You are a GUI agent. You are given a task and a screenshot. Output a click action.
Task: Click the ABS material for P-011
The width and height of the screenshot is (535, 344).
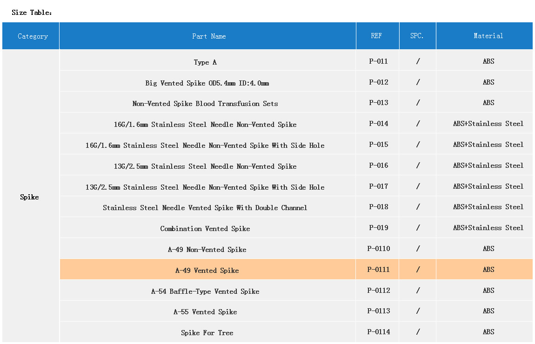488,61
